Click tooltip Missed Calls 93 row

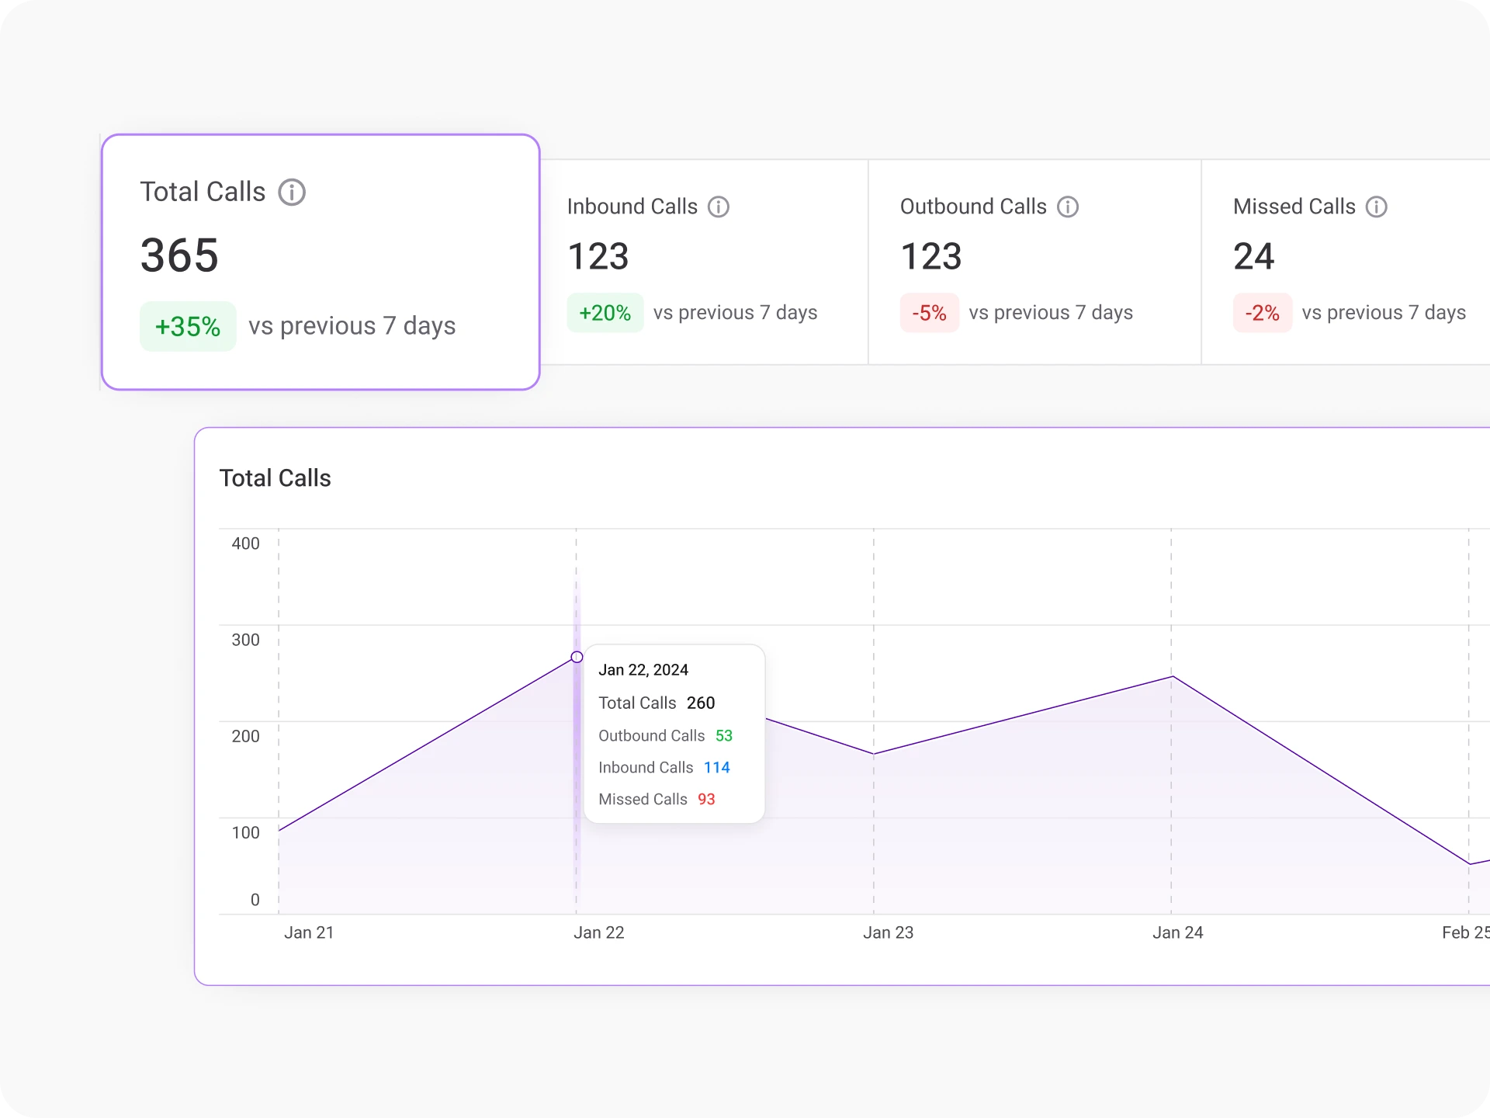[657, 799]
